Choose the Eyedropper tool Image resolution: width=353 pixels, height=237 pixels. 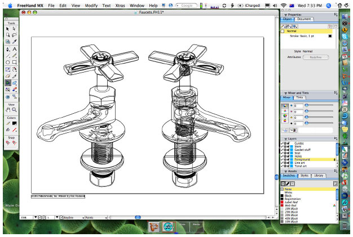[15, 42]
